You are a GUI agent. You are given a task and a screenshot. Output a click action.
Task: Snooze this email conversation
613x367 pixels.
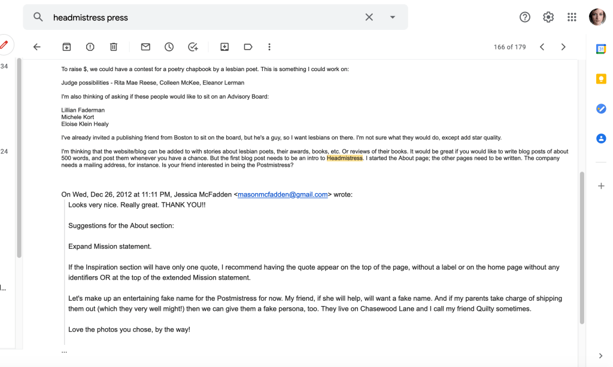click(x=169, y=47)
